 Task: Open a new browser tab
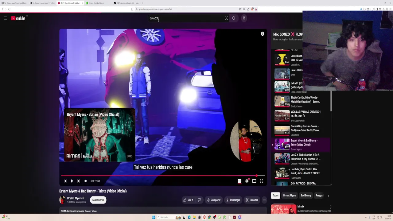coord(142,3)
